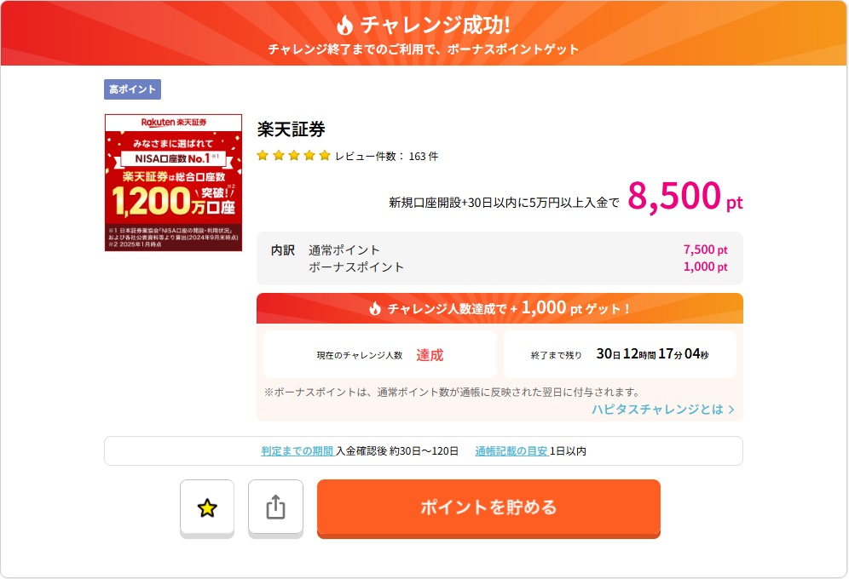Click the yellow star favorite button

pos(207,508)
